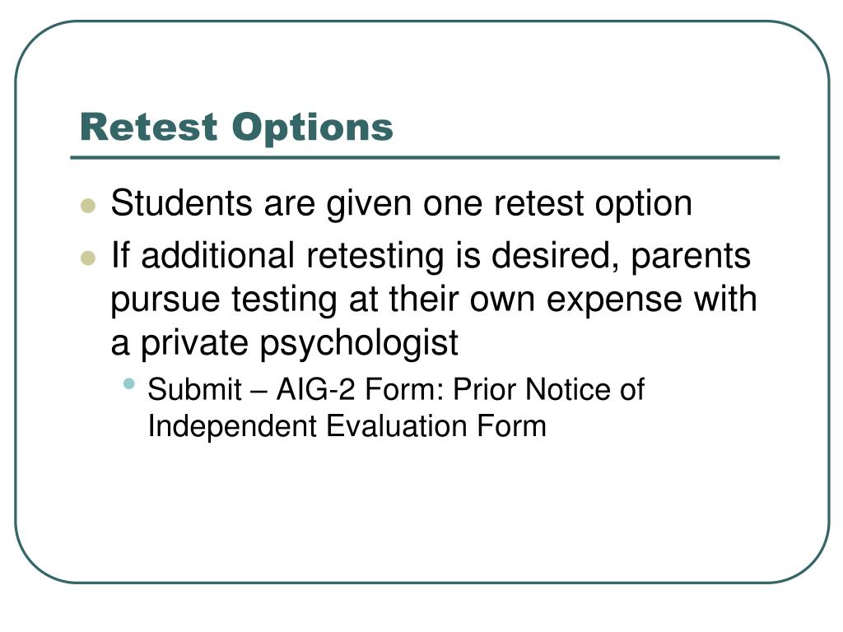843x632 pixels.
Task: Click the olive bullet beside "Students are given"
Action: (87, 206)
